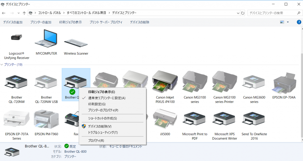Select the Send To OneNote 2016 printer
This screenshot has height=161, width=303.
click(x=254, y=118)
